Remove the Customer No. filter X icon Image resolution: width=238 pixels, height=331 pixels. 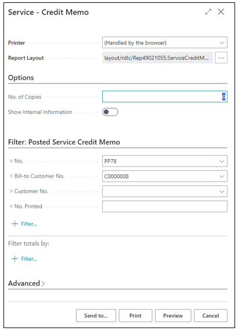click(11, 191)
